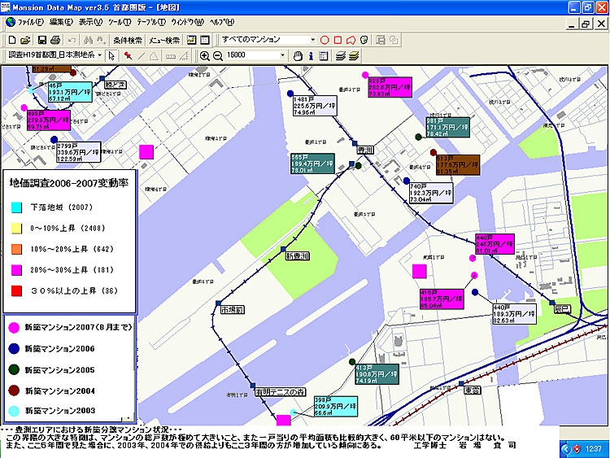The width and height of the screenshot is (610, 458).
Task: Select the blue info tool icon
Action: [311, 55]
